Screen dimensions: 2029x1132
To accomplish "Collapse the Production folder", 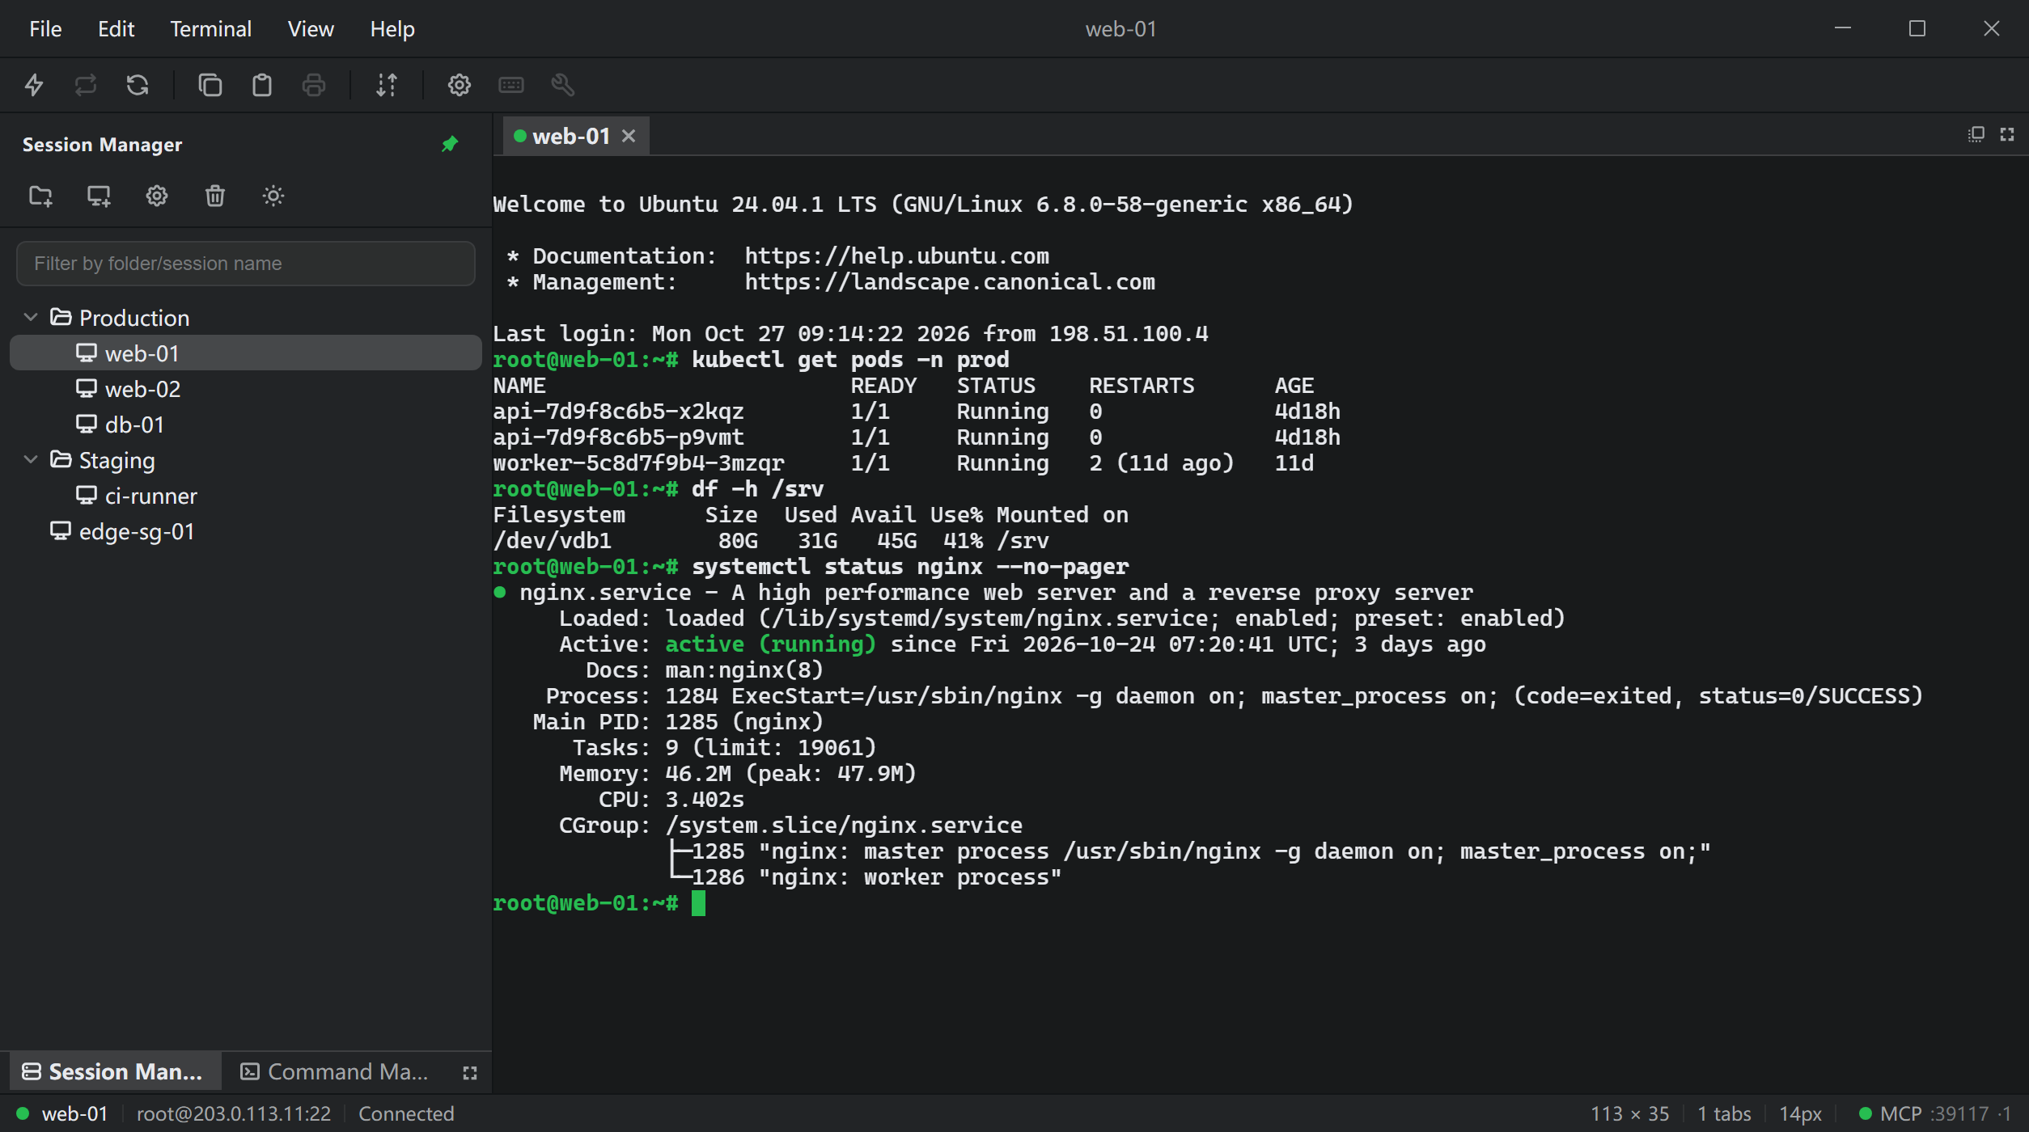I will click(31, 318).
